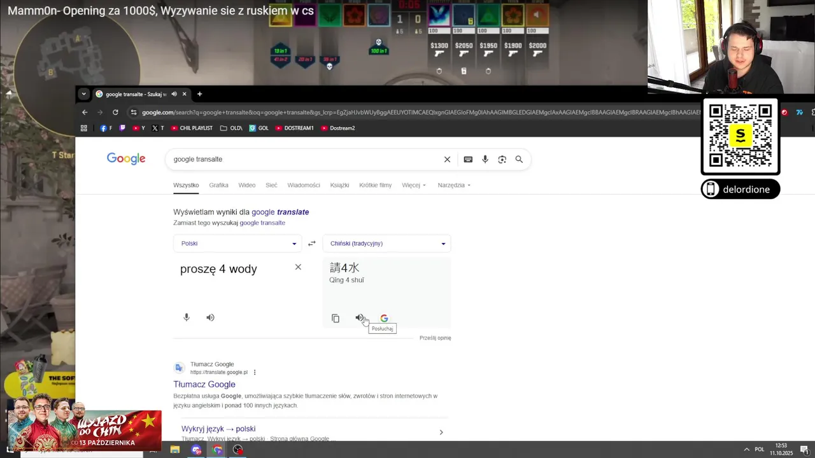Click the magnifier search button

(x=519, y=159)
